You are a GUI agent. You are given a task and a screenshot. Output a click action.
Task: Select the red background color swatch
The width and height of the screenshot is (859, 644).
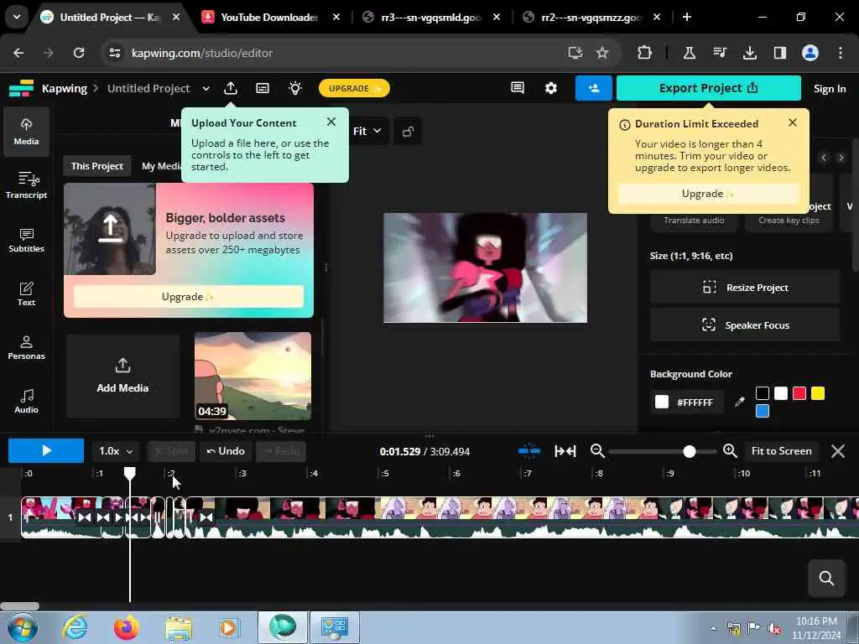(x=799, y=393)
